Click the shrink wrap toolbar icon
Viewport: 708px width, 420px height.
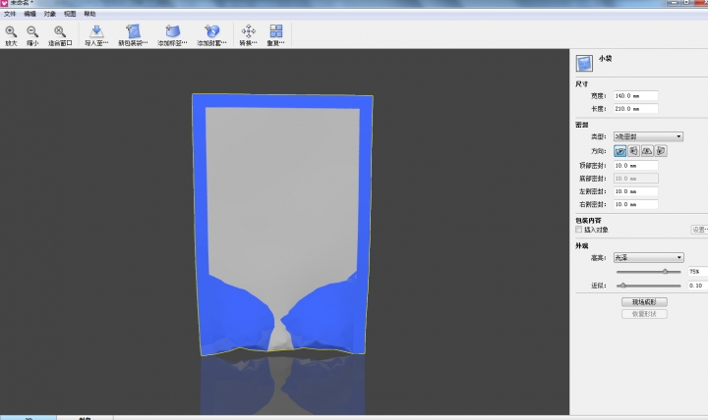[x=133, y=32]
